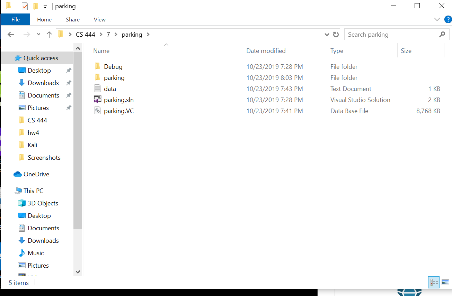Click the pin icon beside Documents
452x296 pixels.
pyautogui.click(x=69, y=95)
